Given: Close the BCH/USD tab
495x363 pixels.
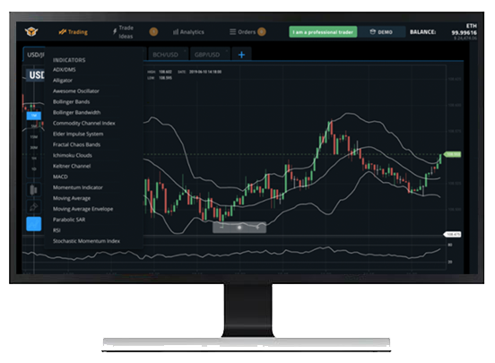Looking at the screenshot, I should click(x=185, y=50).
